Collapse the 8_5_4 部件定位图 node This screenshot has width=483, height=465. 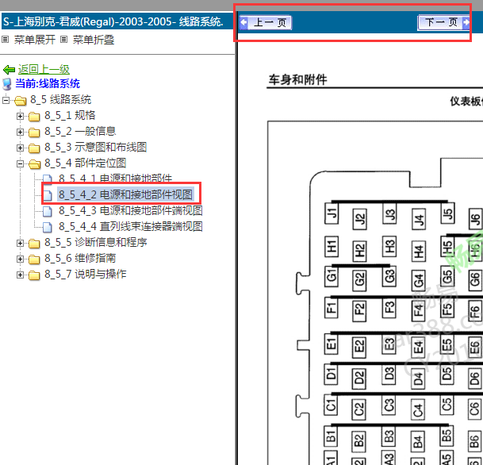(20, 163)
